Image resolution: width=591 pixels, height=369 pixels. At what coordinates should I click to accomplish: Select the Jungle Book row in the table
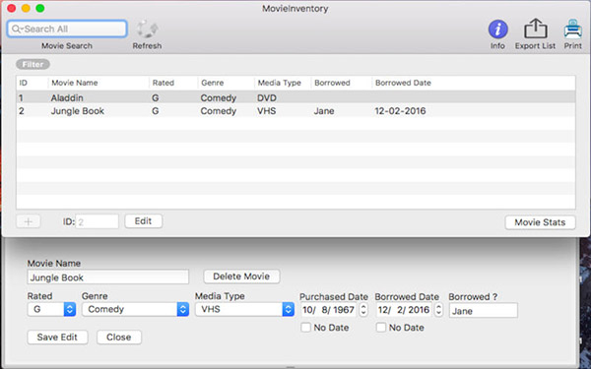point(295,111)
